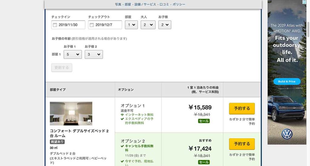Open the room photo gallery icon
This screenshot has height=166, width=310.
click(89, 122)
